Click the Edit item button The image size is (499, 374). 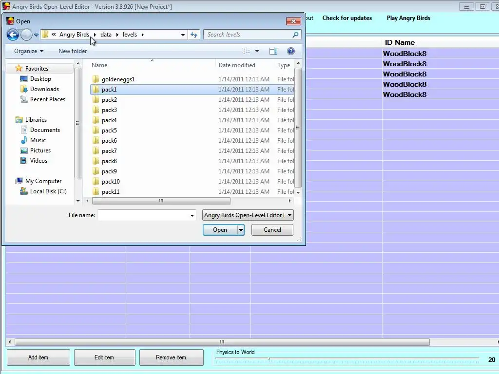pos(104,357)
